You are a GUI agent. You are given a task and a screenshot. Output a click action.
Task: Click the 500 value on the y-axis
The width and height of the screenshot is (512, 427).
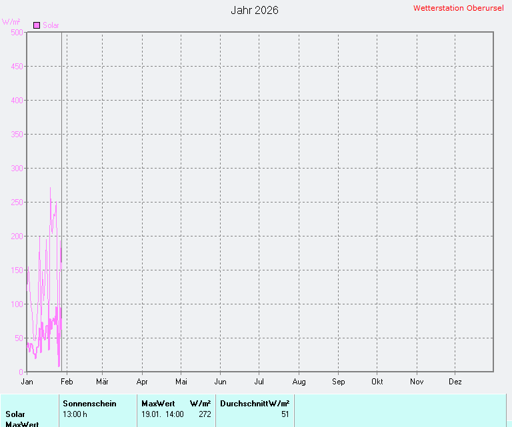tap(17, 32)
